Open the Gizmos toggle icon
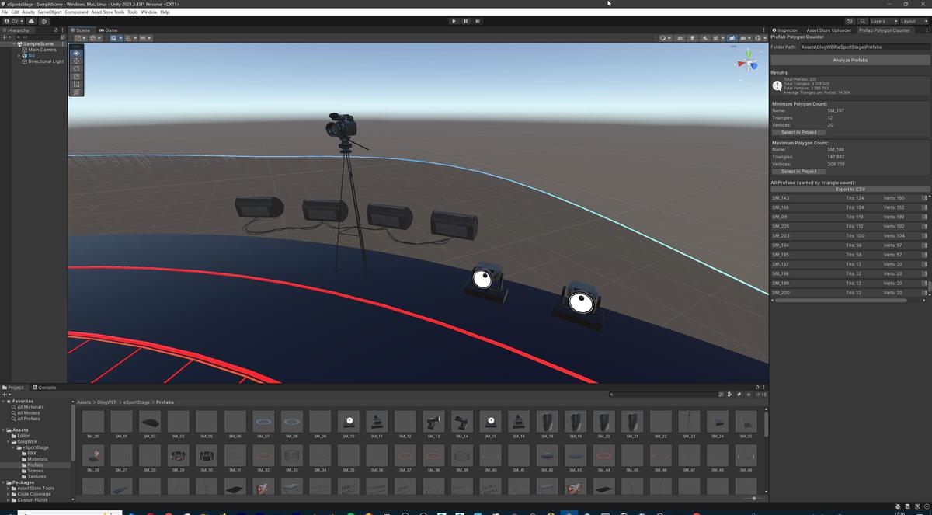The width and height of the screenshot is (932, 515). 760,37
